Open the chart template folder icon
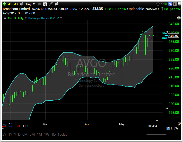 pyautogui.click(x=57, y=4)
